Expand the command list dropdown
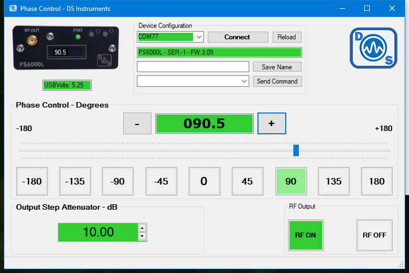The width and height of the screenshot is (409, 273). (x=244, y=81)
